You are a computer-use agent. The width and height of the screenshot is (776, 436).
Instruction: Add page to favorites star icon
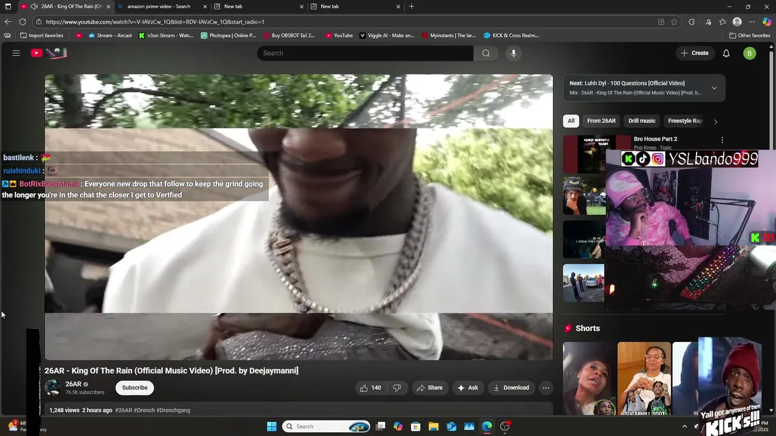674,22
